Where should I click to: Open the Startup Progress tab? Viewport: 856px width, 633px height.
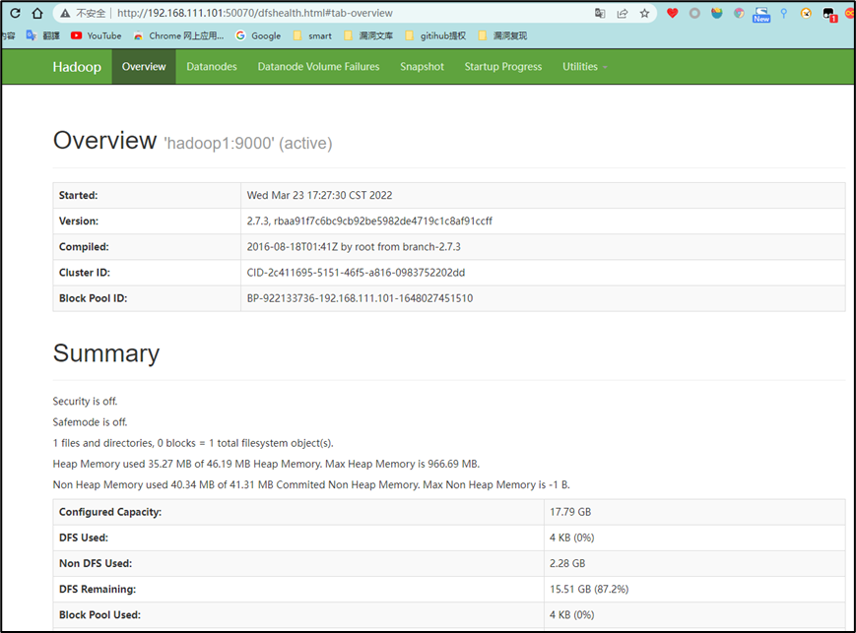click(x=503, y=67)
